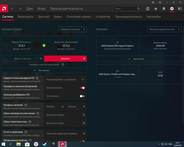Image resolution: width=184 pixels, height=147 pixels.
Task: Click AMD Radeon Vega 8 Graphics card
Action: pyautogui.click(x=117, y=46)
